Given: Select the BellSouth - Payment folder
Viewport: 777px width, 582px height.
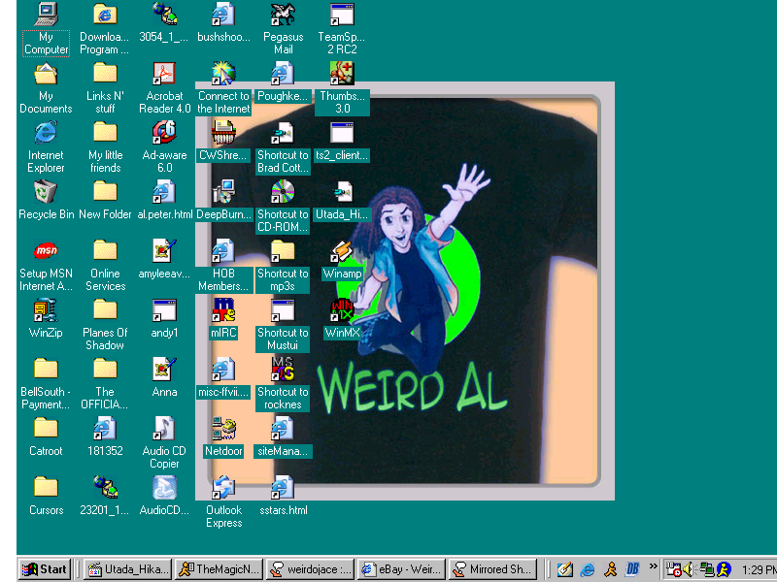Looking at the screenshot, I should pos(46,370).
